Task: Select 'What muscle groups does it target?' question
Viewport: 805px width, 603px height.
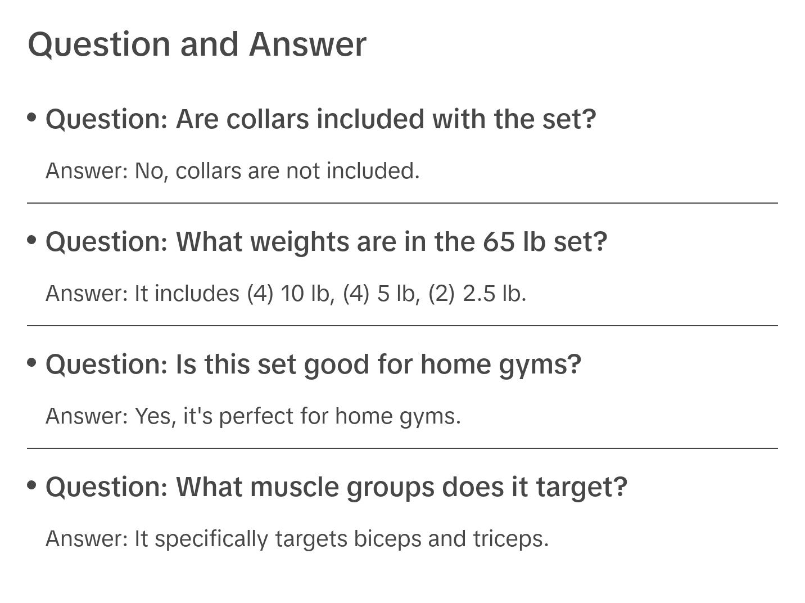Action: pos(336,487)
